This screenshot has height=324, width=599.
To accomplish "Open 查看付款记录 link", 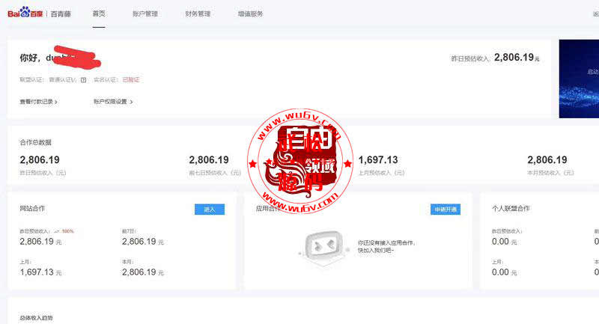I will pos(38,101).
